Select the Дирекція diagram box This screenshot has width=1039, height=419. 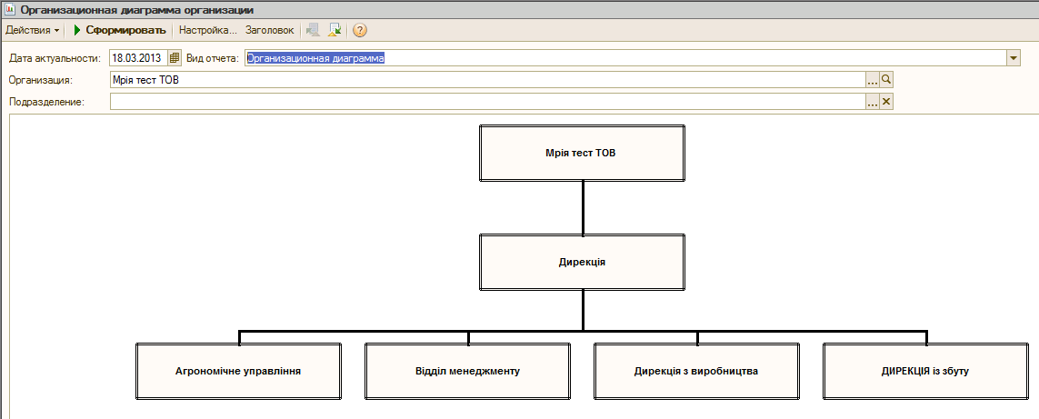tap(582, 262)
